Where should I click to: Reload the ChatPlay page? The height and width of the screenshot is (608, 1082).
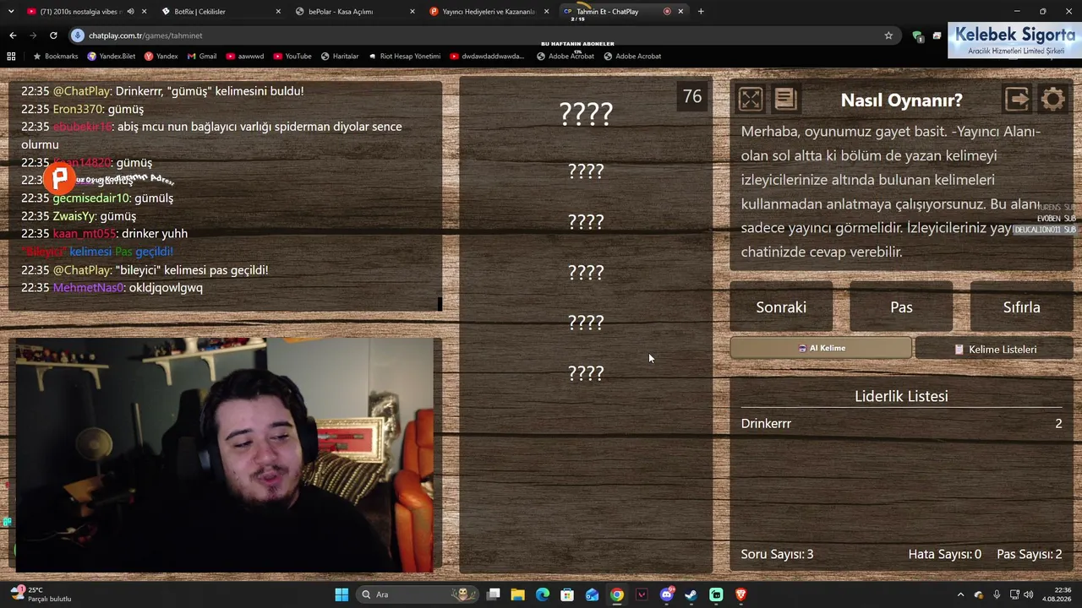53,35
